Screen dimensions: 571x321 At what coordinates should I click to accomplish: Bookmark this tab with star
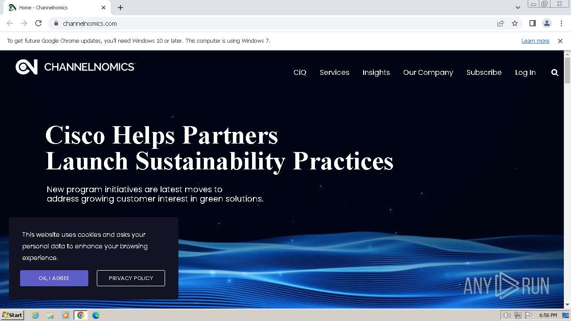515,23
